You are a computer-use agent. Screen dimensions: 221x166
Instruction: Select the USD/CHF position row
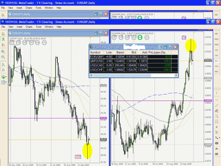click(134, 70)
